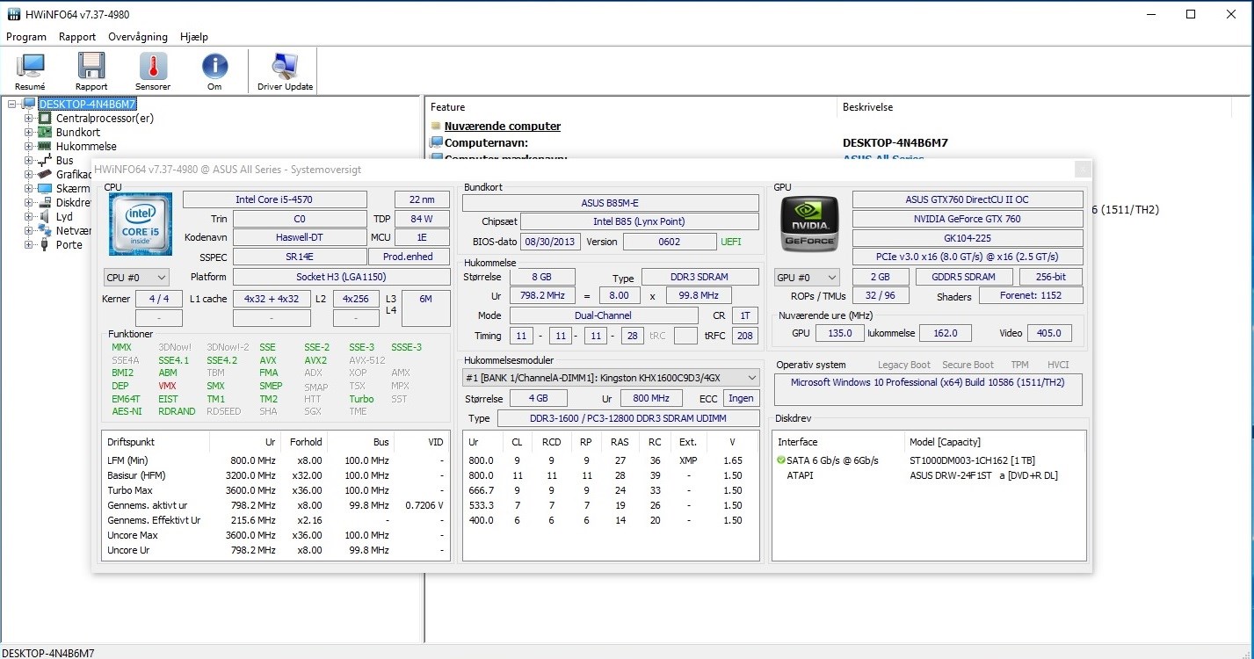Open the CPU #0 selector dropdown
Viewport: 1254px width, 659px height.
(x=136, y=278)
